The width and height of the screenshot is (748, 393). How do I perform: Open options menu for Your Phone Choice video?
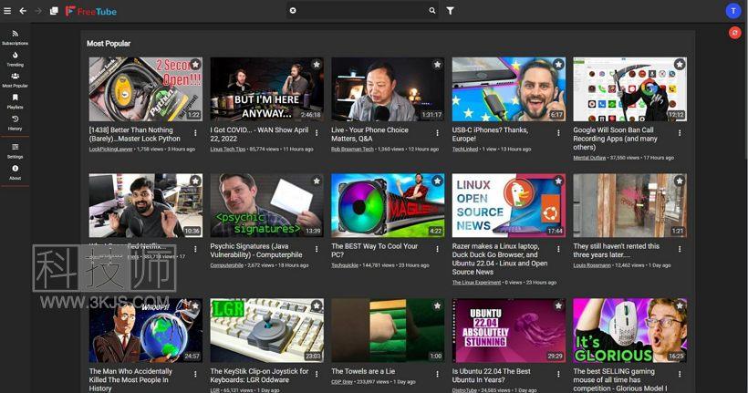click(438, 133)
